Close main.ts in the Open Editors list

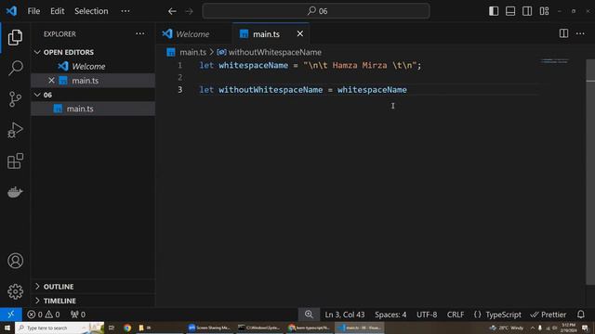51,81
